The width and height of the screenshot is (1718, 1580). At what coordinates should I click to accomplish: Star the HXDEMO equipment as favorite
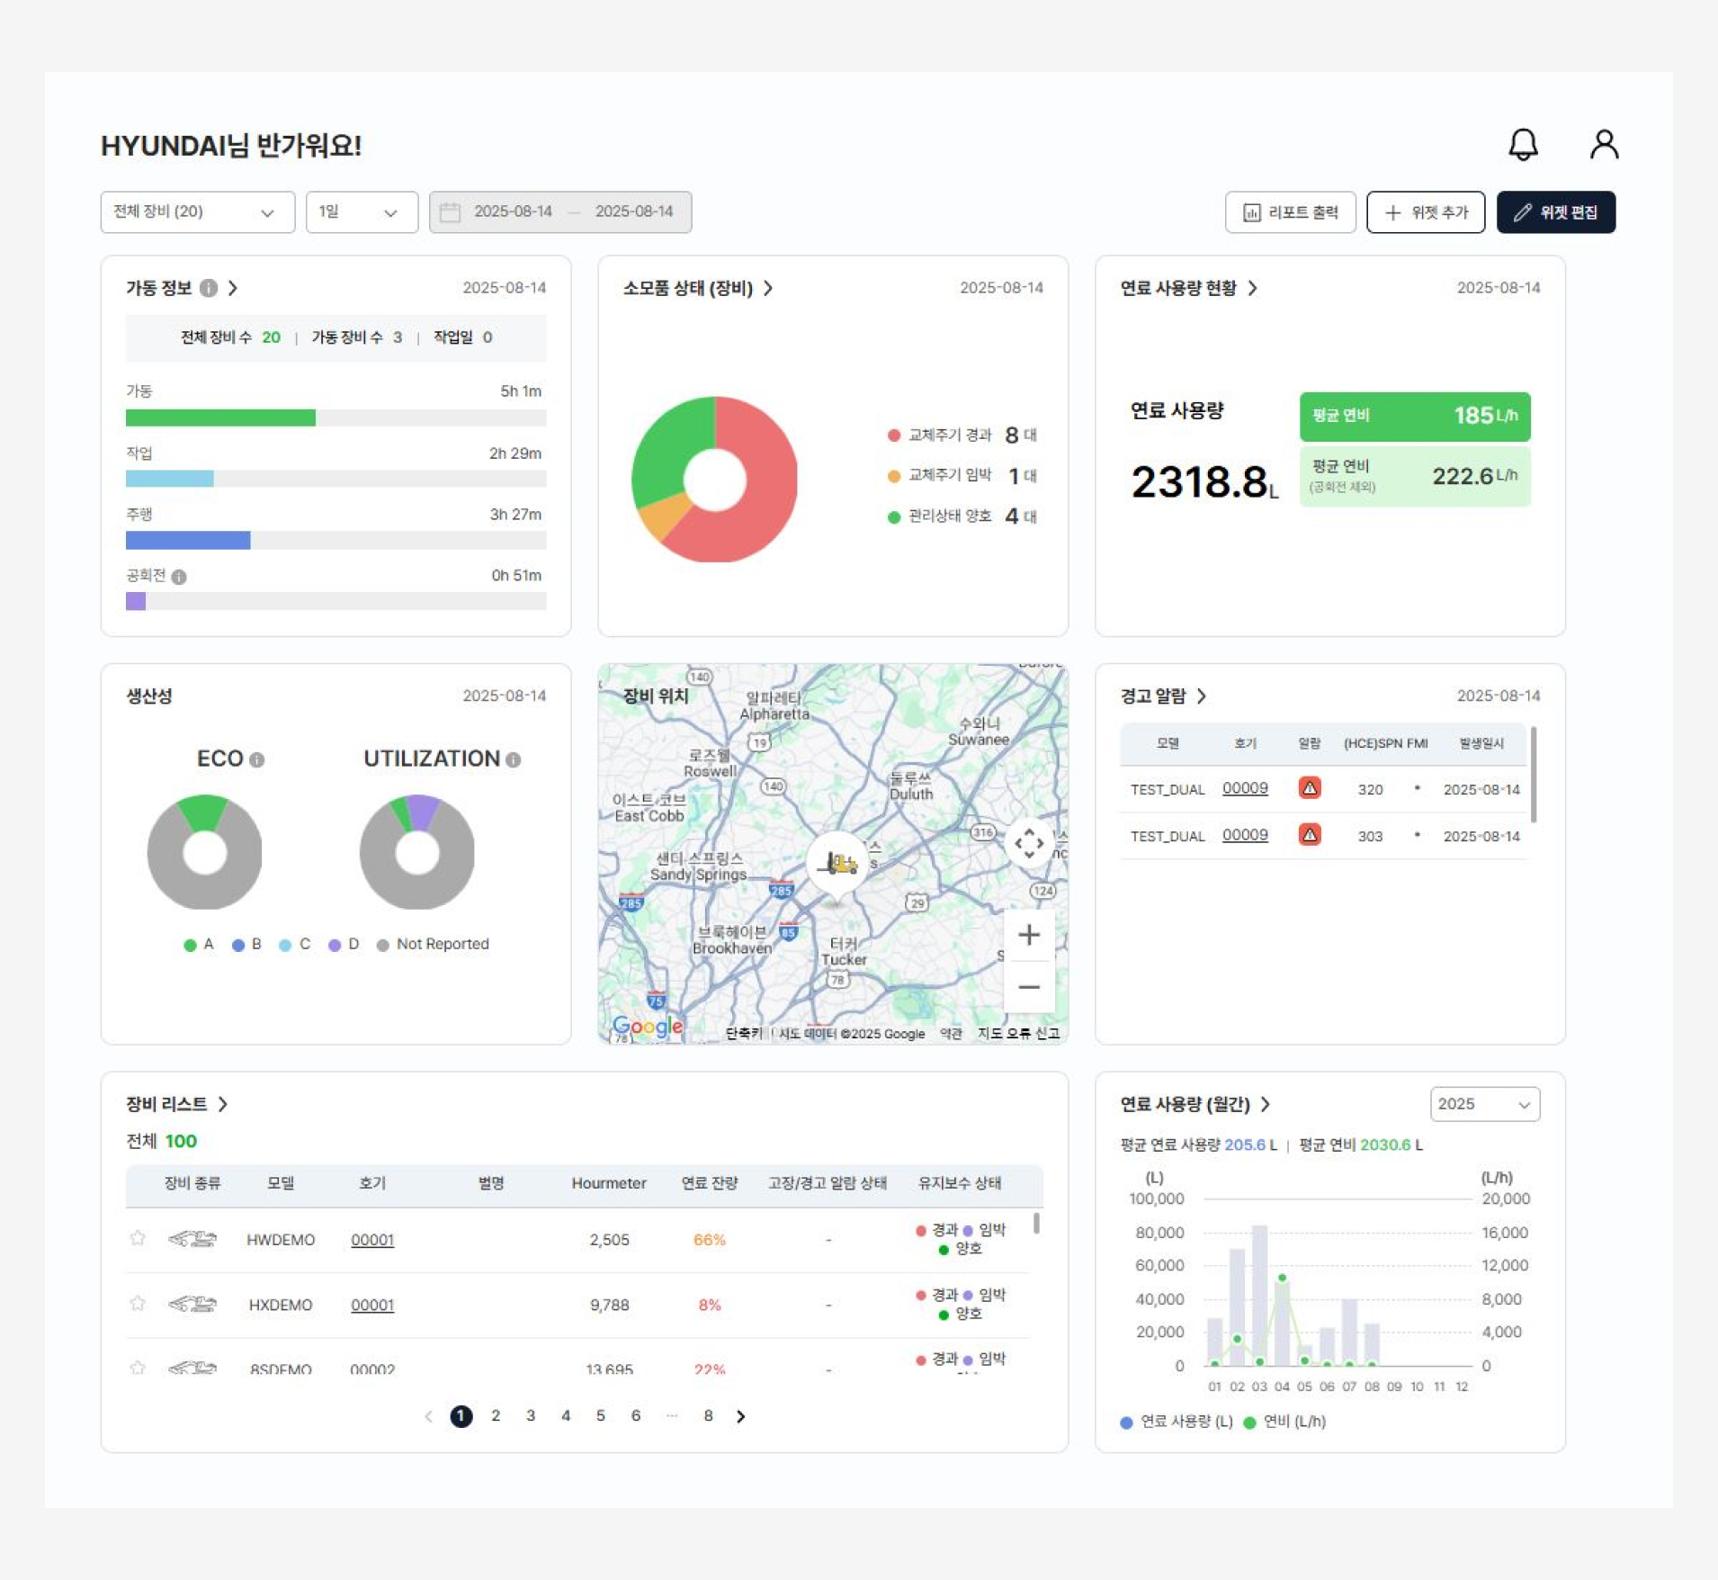pyautogui.click(x=138, y=1303)
